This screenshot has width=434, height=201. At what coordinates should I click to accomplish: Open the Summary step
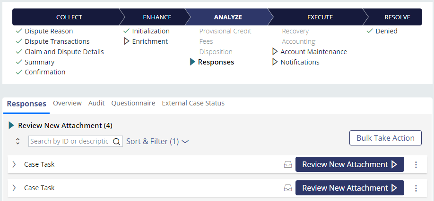pos(40,62)
